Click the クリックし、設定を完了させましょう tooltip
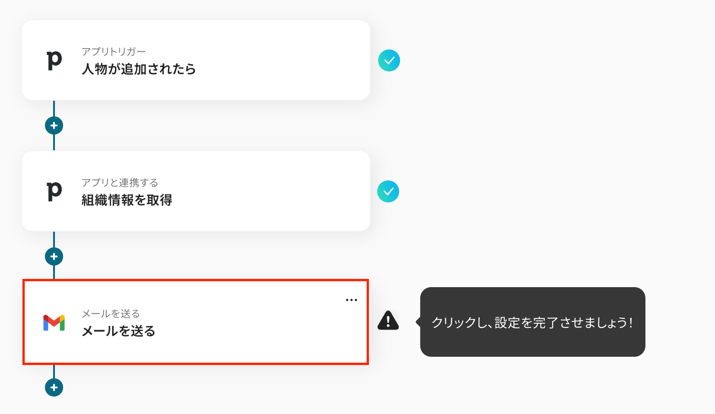715x414 pixels. (x=532, y=322)
